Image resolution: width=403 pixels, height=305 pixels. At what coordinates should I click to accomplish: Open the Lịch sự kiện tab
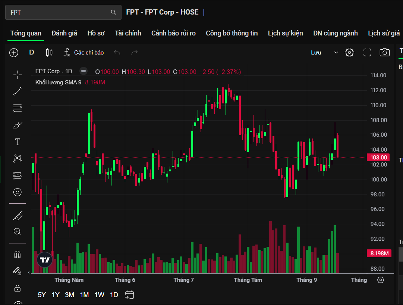286,33
